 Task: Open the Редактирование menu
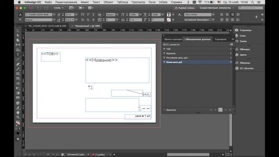click(66, 2)
